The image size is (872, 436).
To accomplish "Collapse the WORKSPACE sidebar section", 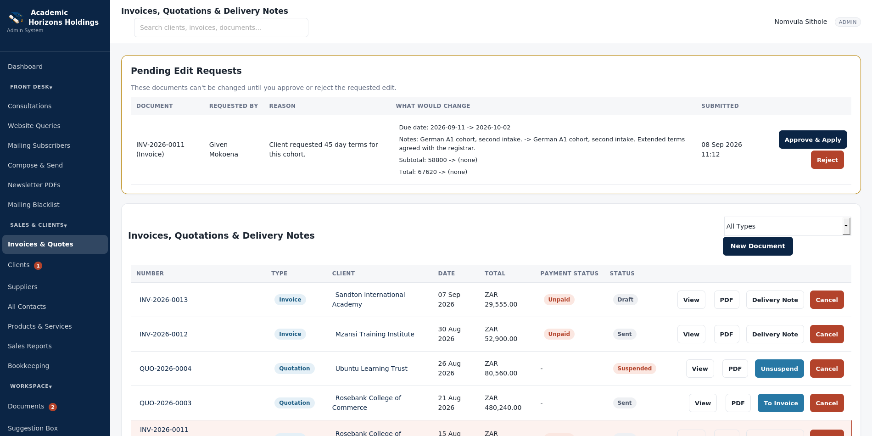I will (31, 386).
